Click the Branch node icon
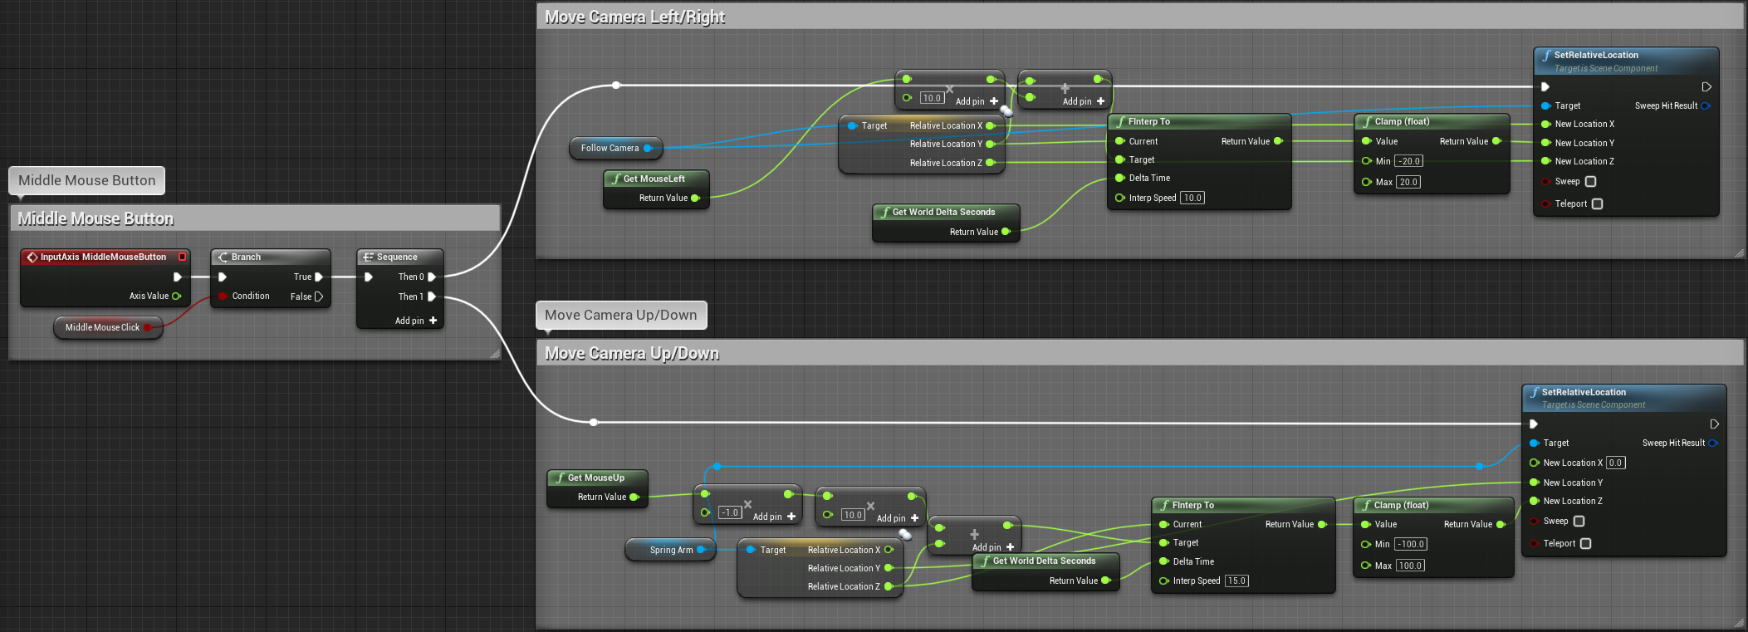The image size is (1748, 632). pos(223,257)
